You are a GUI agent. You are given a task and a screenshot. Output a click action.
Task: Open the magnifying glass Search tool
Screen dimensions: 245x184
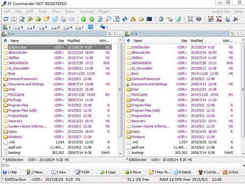[108, 19]
